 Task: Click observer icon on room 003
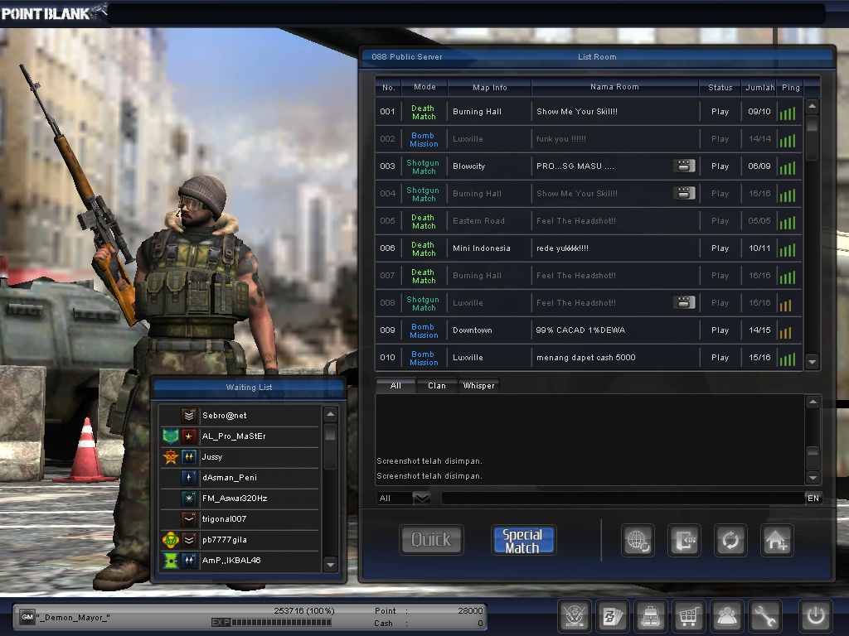pyautogui.click(x=684, y=166)
